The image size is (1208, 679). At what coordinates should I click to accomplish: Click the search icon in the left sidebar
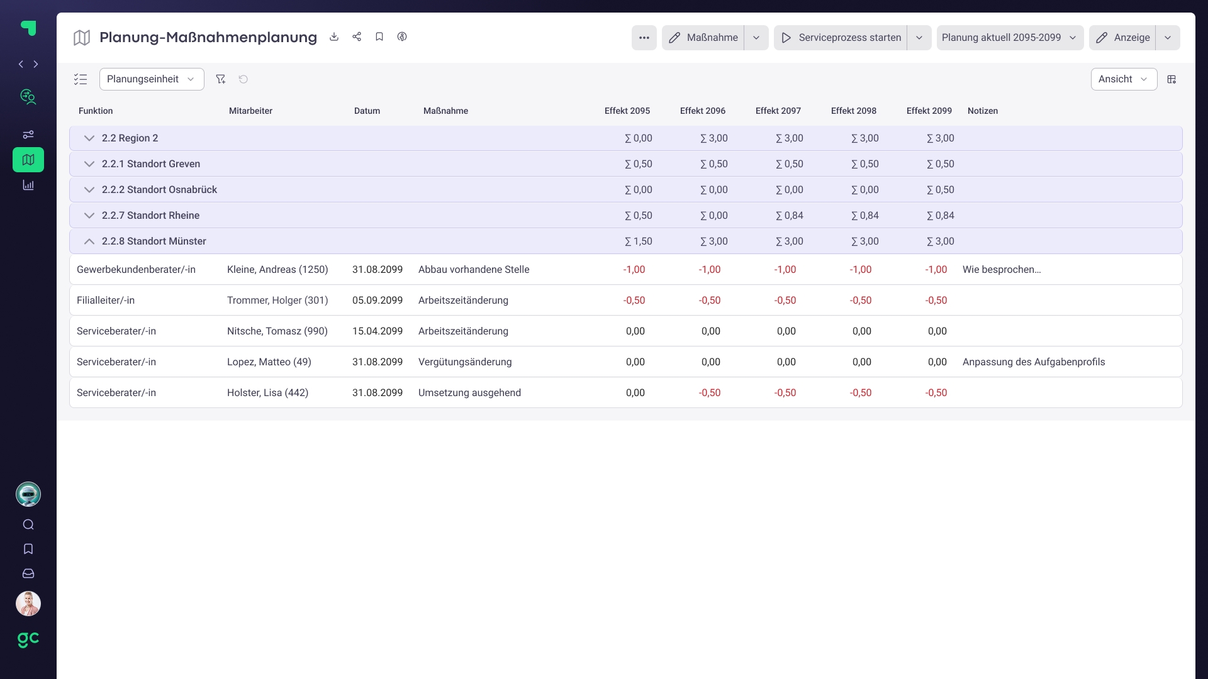[x=28, y=525]
